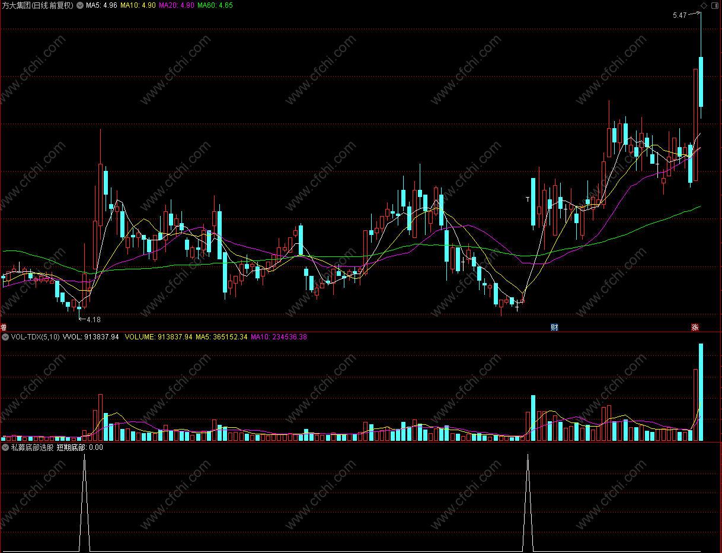Select the yellow VOLUME: 913837.94 label
The height and width of the screenshot is (553, 722).
159,337
